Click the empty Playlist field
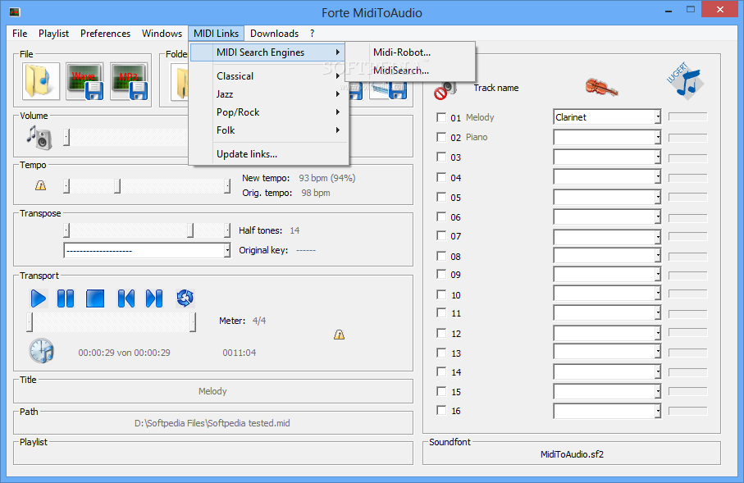 pyautogui.click(x=212, y=454)
